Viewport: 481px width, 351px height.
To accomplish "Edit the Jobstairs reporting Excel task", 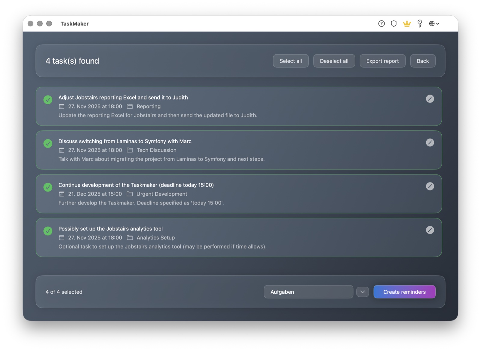I will point(430,99).
